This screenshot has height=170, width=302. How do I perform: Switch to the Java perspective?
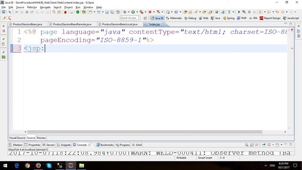215,18
